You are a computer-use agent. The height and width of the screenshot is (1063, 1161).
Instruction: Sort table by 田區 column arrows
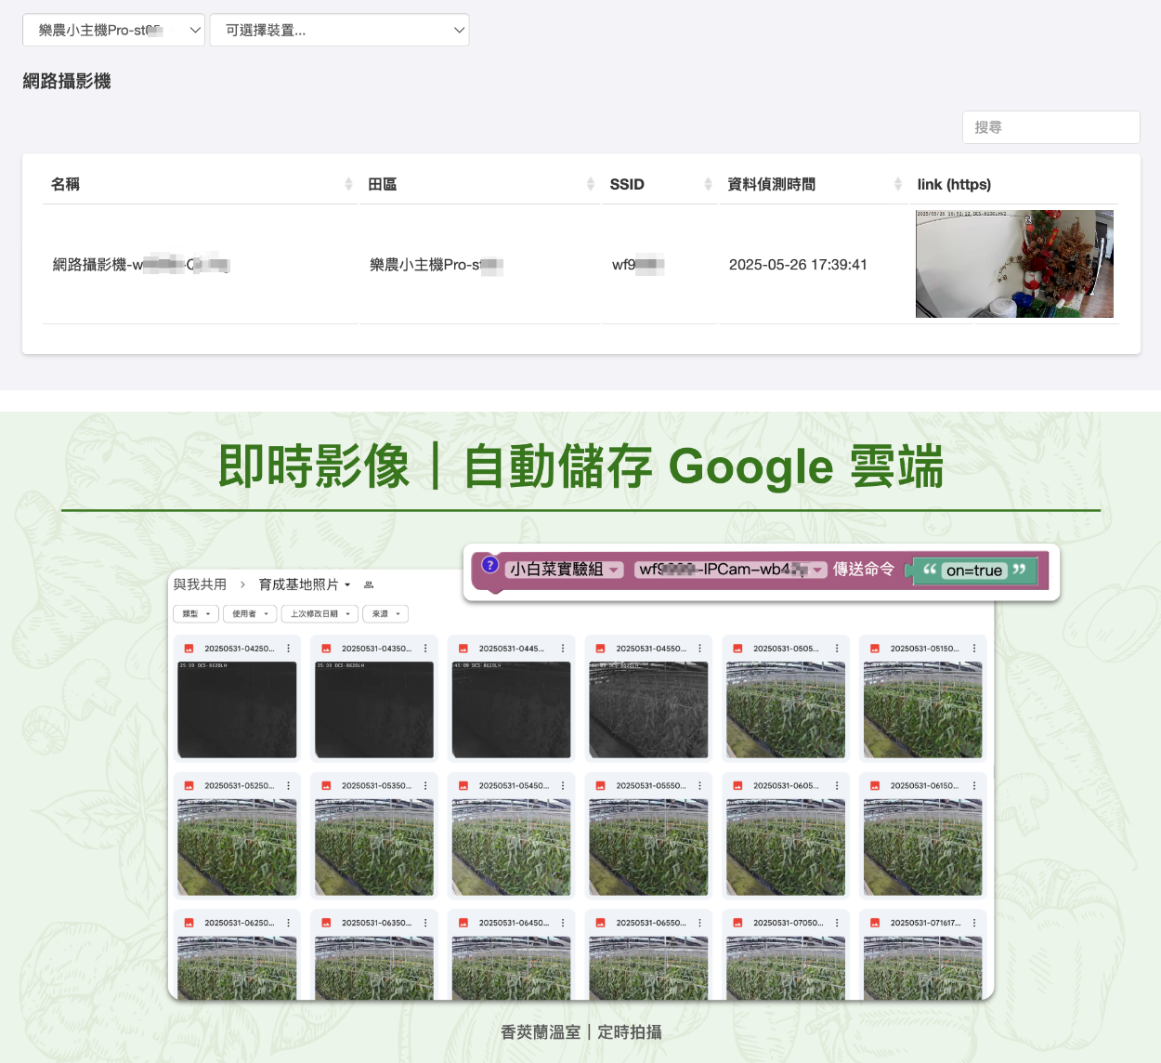pos(591,184)
